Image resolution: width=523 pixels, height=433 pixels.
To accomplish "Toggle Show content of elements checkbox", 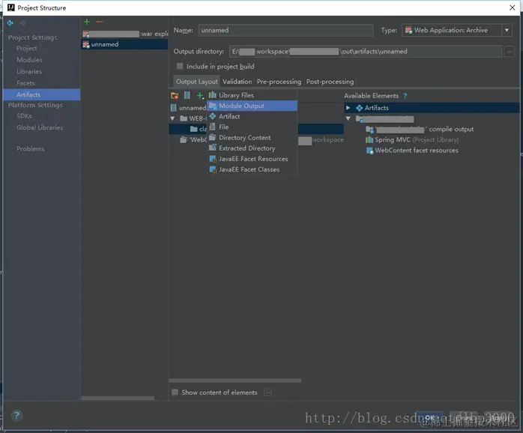I will [x=175, y=393].
